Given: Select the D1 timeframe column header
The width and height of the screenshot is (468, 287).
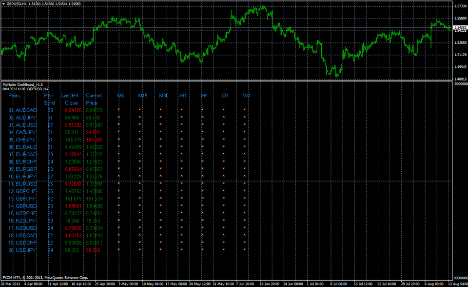Looking at the screenshot, I should pos(225,96).
